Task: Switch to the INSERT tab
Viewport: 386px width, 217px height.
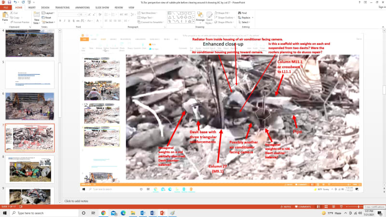Action: click(32, 8)
